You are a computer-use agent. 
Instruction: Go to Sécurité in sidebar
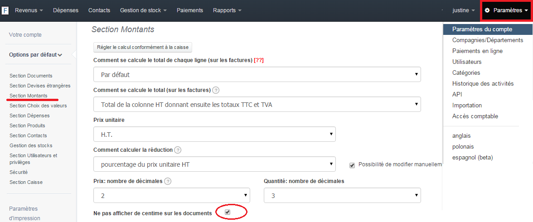coord(19,172)
